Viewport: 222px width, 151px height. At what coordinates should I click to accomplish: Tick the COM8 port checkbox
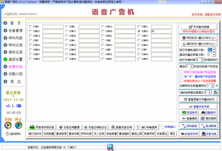[x=31, y=27]
